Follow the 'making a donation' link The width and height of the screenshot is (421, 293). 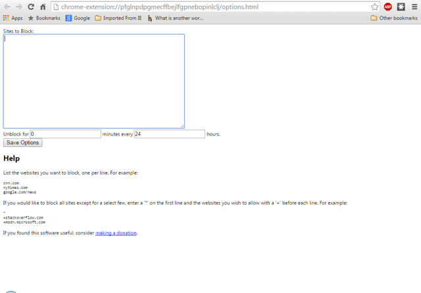coord(116,232)
